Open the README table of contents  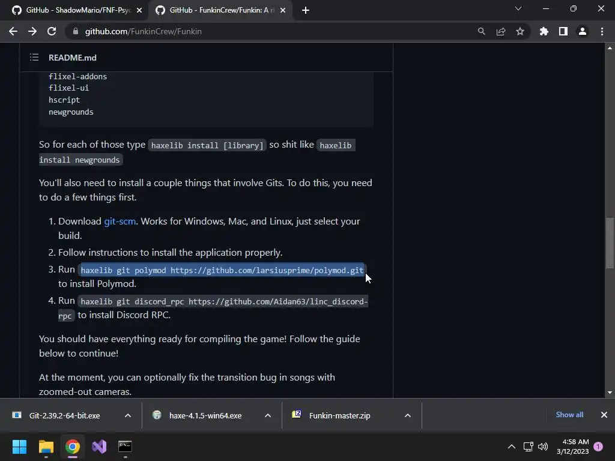tap(34, 58)
